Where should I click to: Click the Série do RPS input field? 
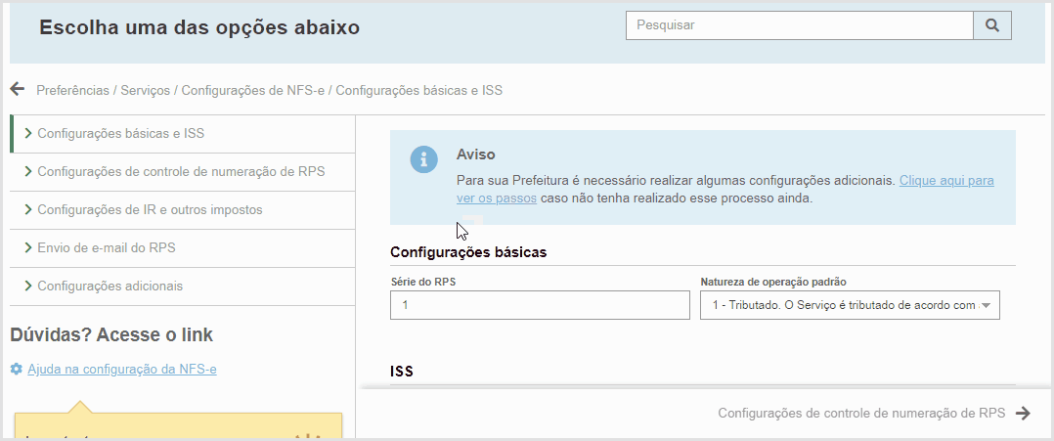point(540,305)
